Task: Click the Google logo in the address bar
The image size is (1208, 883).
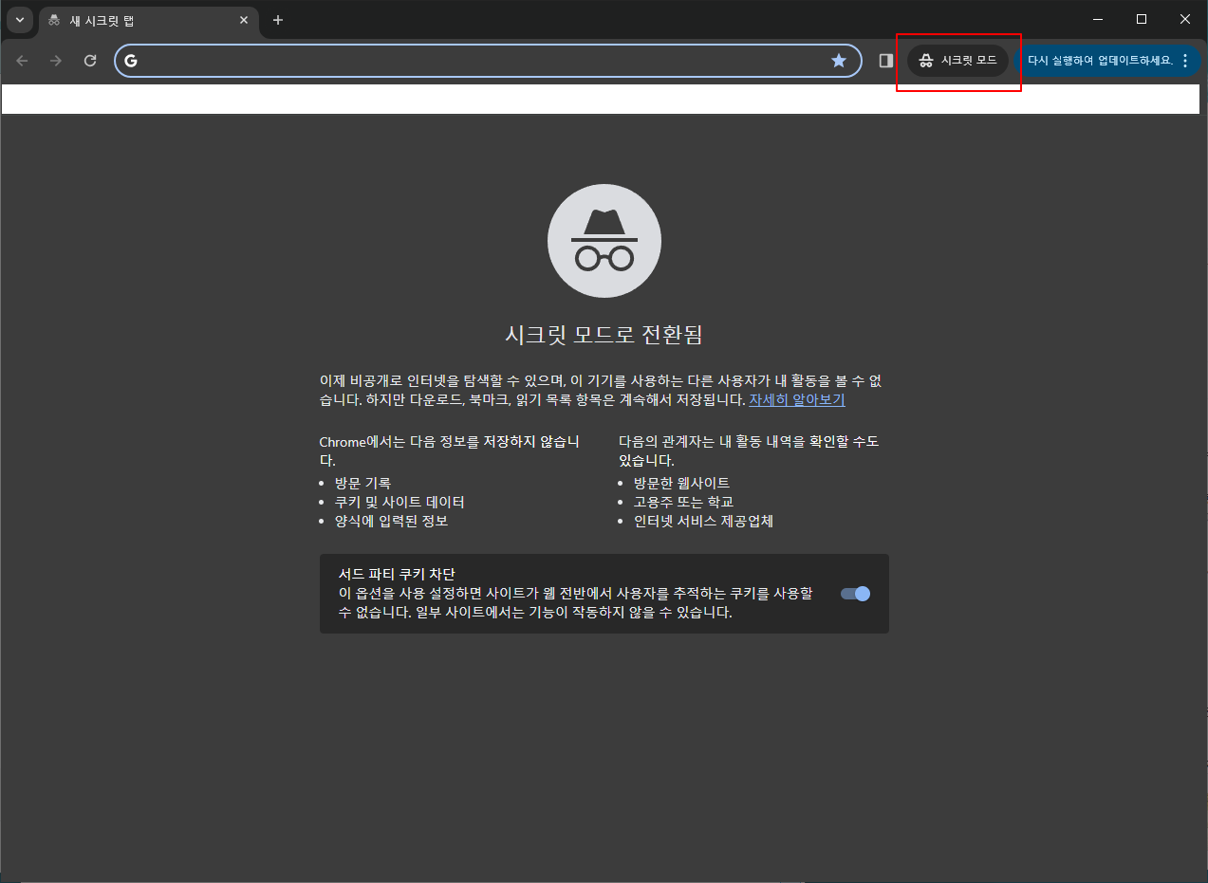Action: (x=130, y=60)
